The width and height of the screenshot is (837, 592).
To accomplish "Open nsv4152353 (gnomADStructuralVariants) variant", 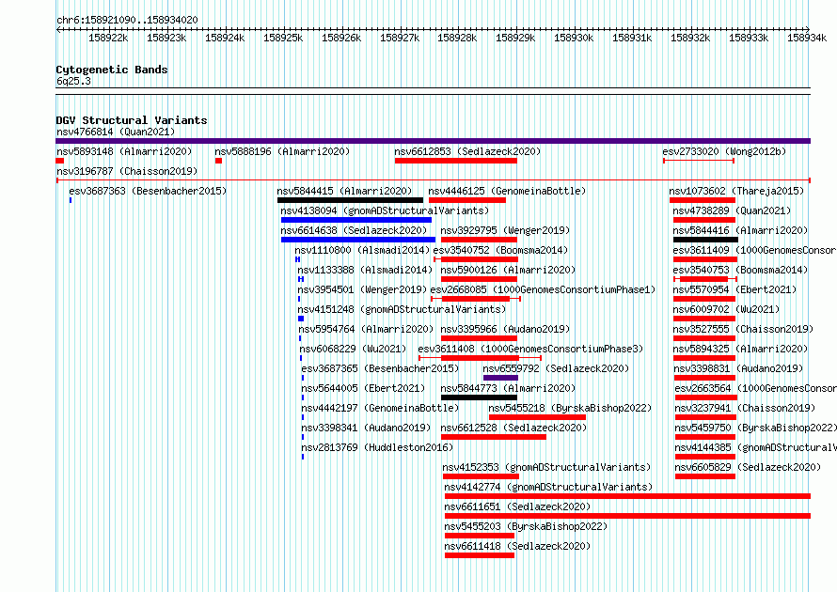I will tap(546, 467).
